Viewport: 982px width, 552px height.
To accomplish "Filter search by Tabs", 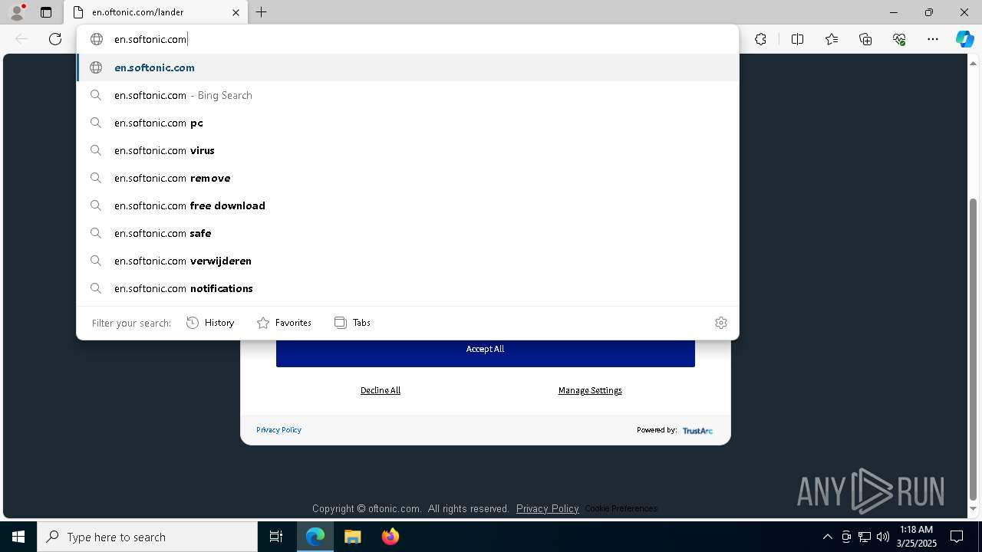I will click(353, 323).
